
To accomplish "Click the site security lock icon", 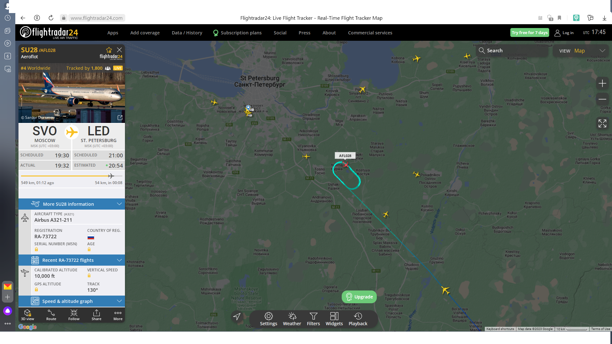I will 63,18.
